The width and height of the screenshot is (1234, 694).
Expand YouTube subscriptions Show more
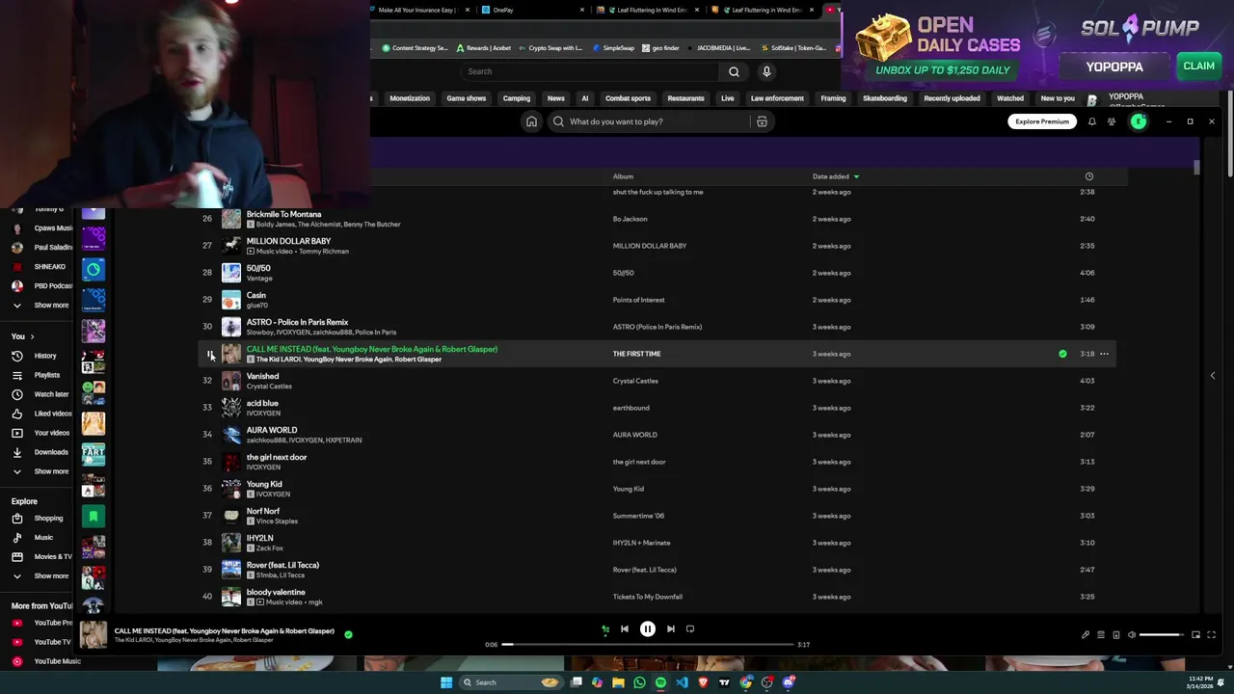[x=40, y=305]
